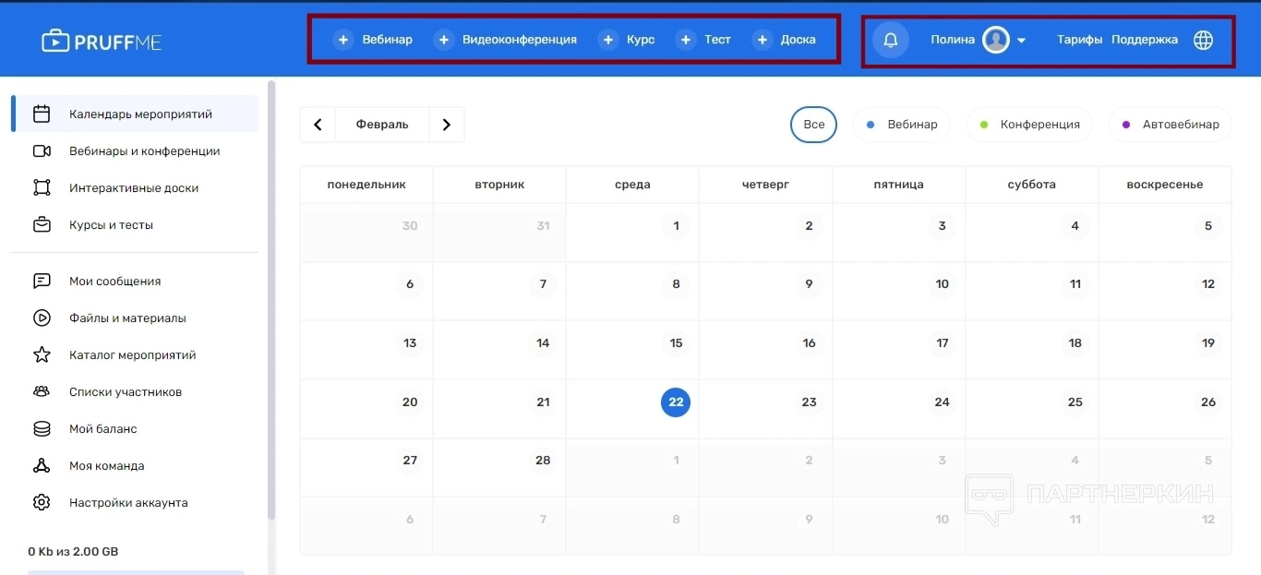Screen dimensions: 1261x575
Task: Click the PRUFFME logo
Action: pyautogui.click(x=102, y=41)
